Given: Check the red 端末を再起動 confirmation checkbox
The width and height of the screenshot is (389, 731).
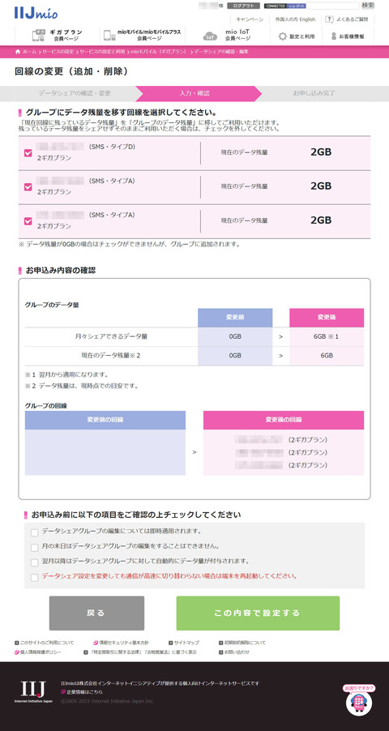Looking at the screenshot, I should pyautogui.click(x=35, y=578).
